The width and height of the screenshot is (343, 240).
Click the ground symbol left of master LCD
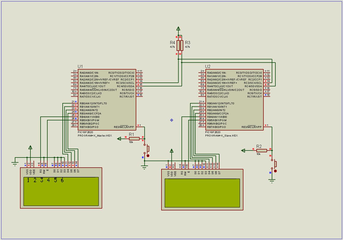(15, 164)
